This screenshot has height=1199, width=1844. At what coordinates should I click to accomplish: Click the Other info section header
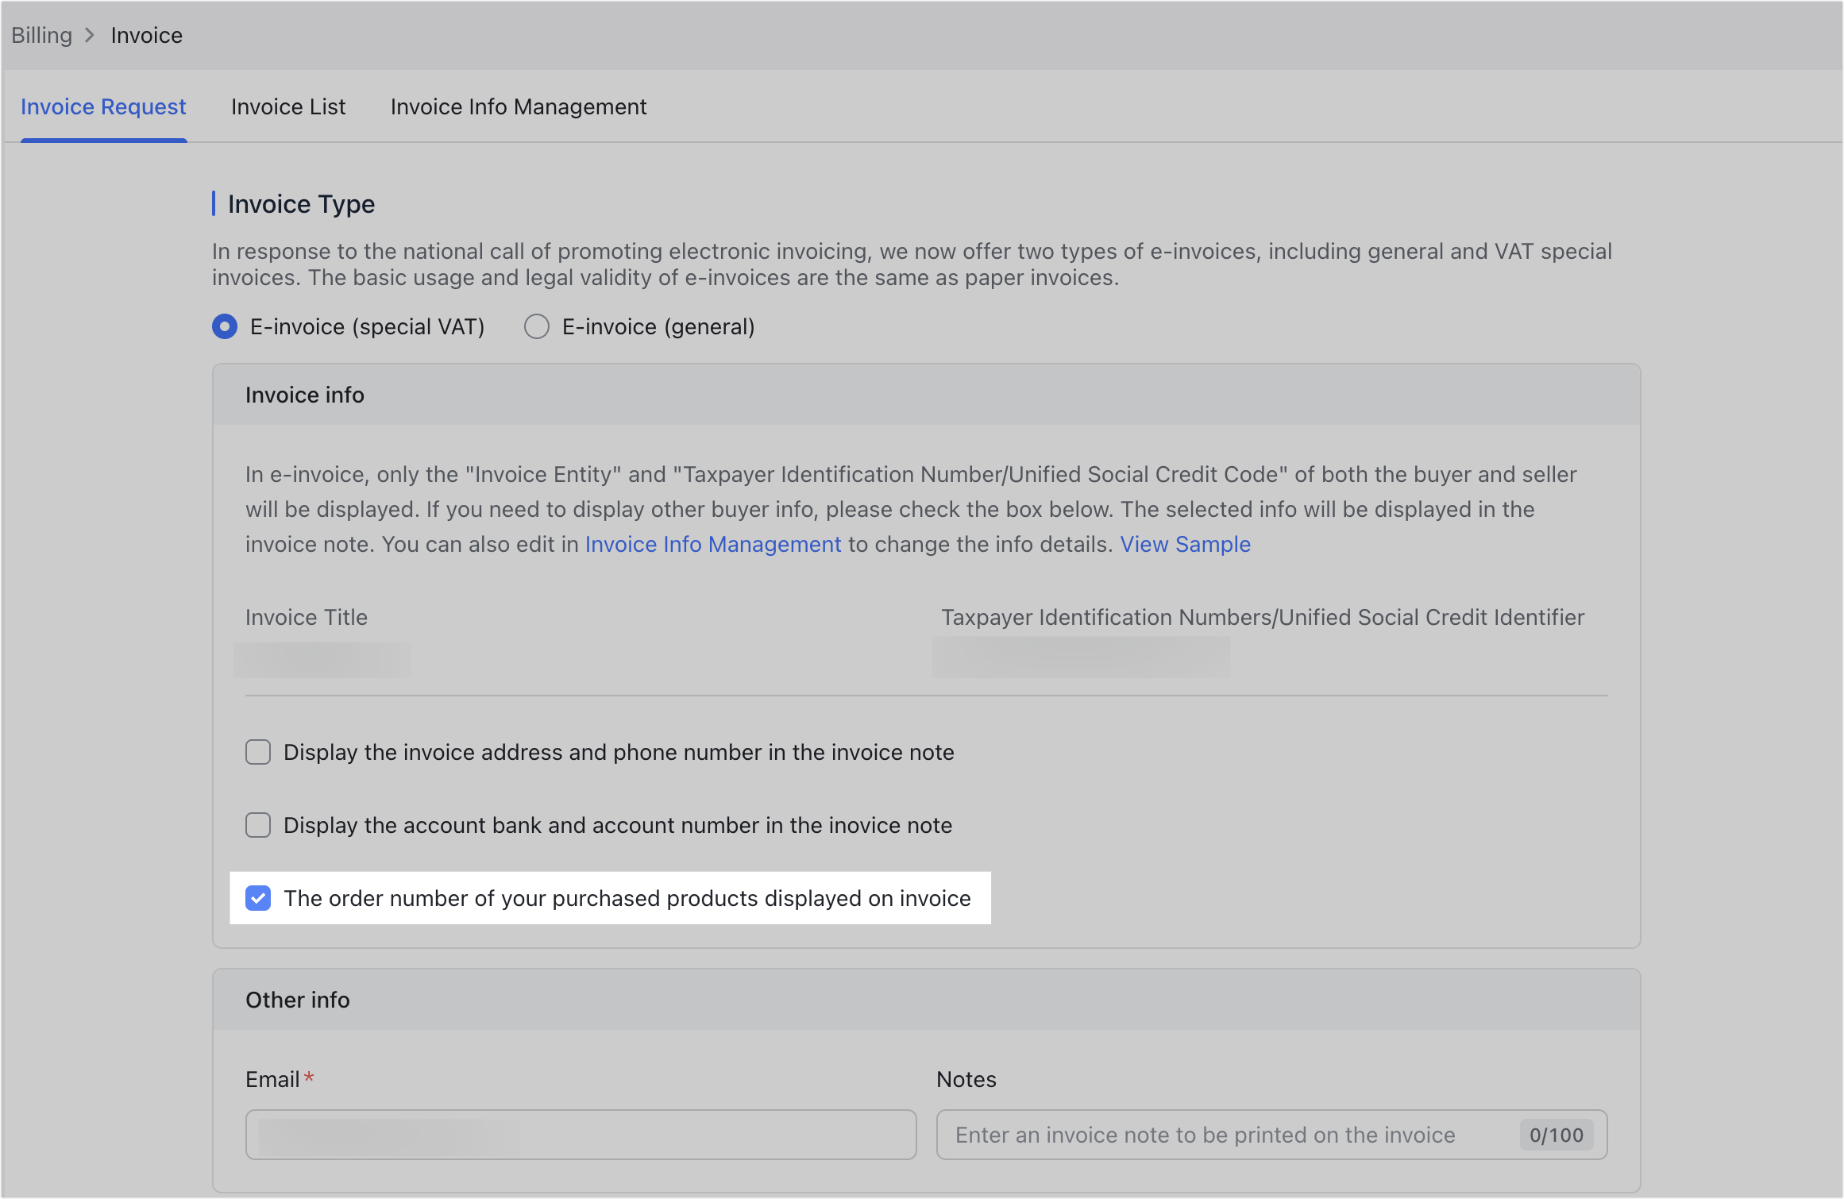298,1000
